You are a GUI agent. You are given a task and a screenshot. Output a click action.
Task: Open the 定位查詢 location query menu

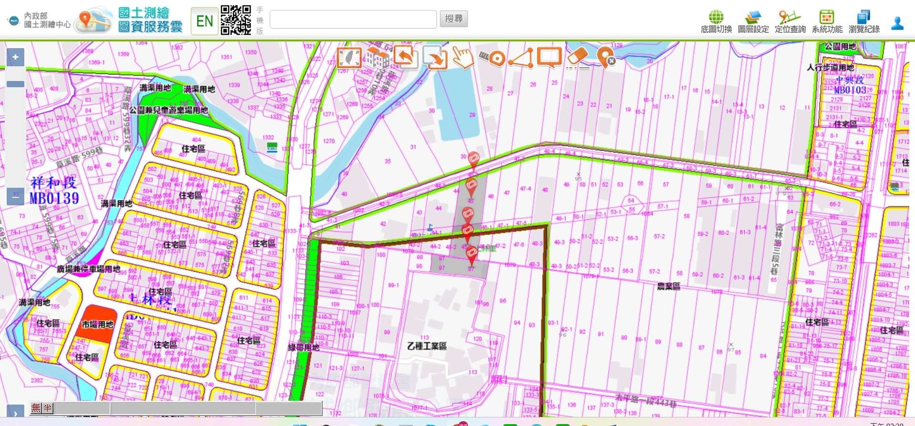click(x=790, y=21)
